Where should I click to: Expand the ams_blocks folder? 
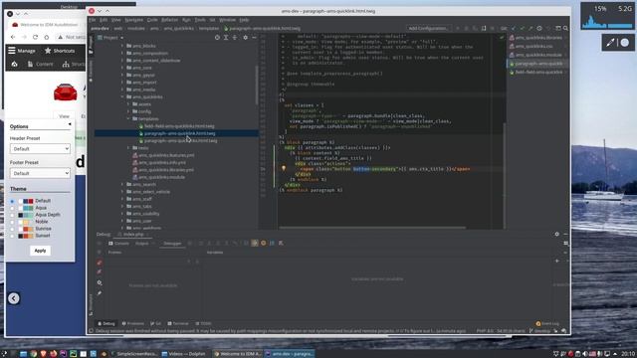tap(122, 46)
